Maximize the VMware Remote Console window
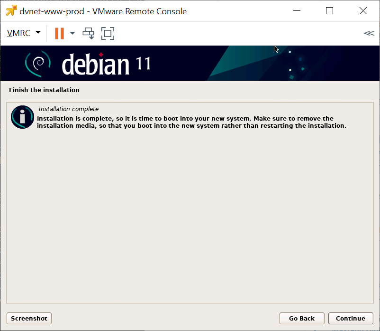This screenshot has width=380, height=331. point(330,11)
